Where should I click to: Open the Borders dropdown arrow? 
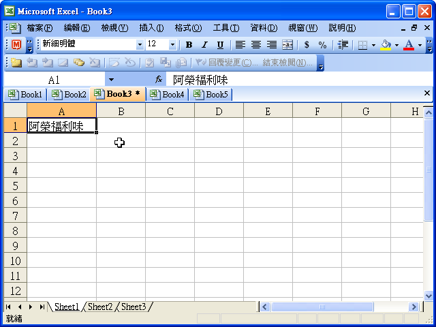(373, 45)
